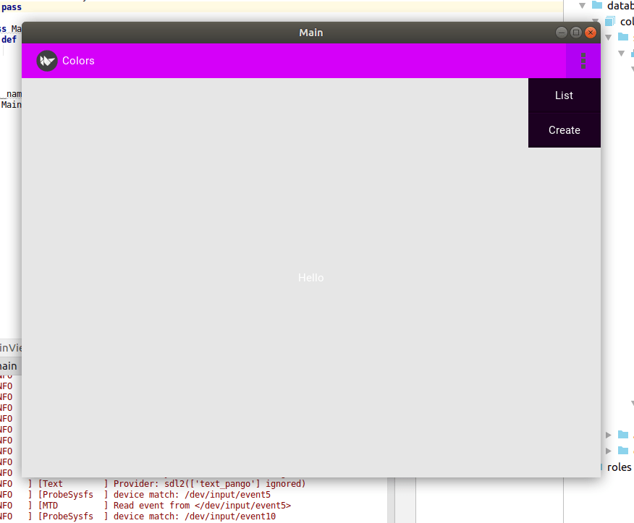
Task: Click the log line 'Read event from </dev/input/event5>'
Action: 202,505
